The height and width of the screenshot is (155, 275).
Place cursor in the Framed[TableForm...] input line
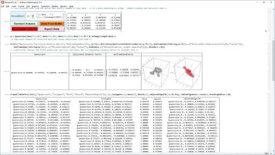(121, 95)
